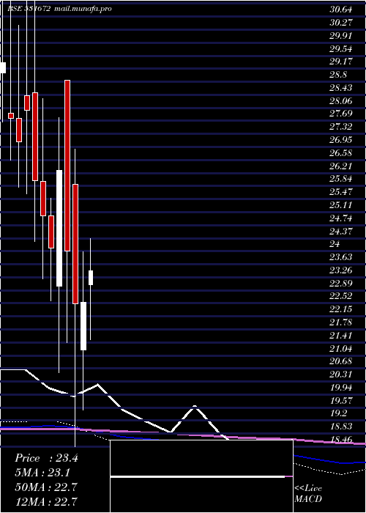The height and width of the screenshot is (513, 366).
Task: Click the peak of the white MACD line near 19.2
Action: pyautogui.click(x=195, y=407)
